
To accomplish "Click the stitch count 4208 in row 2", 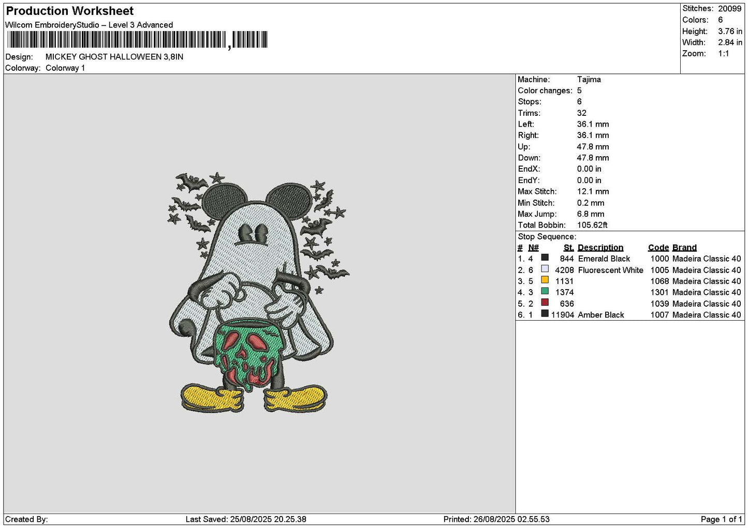I will click(x=564, y=270).
